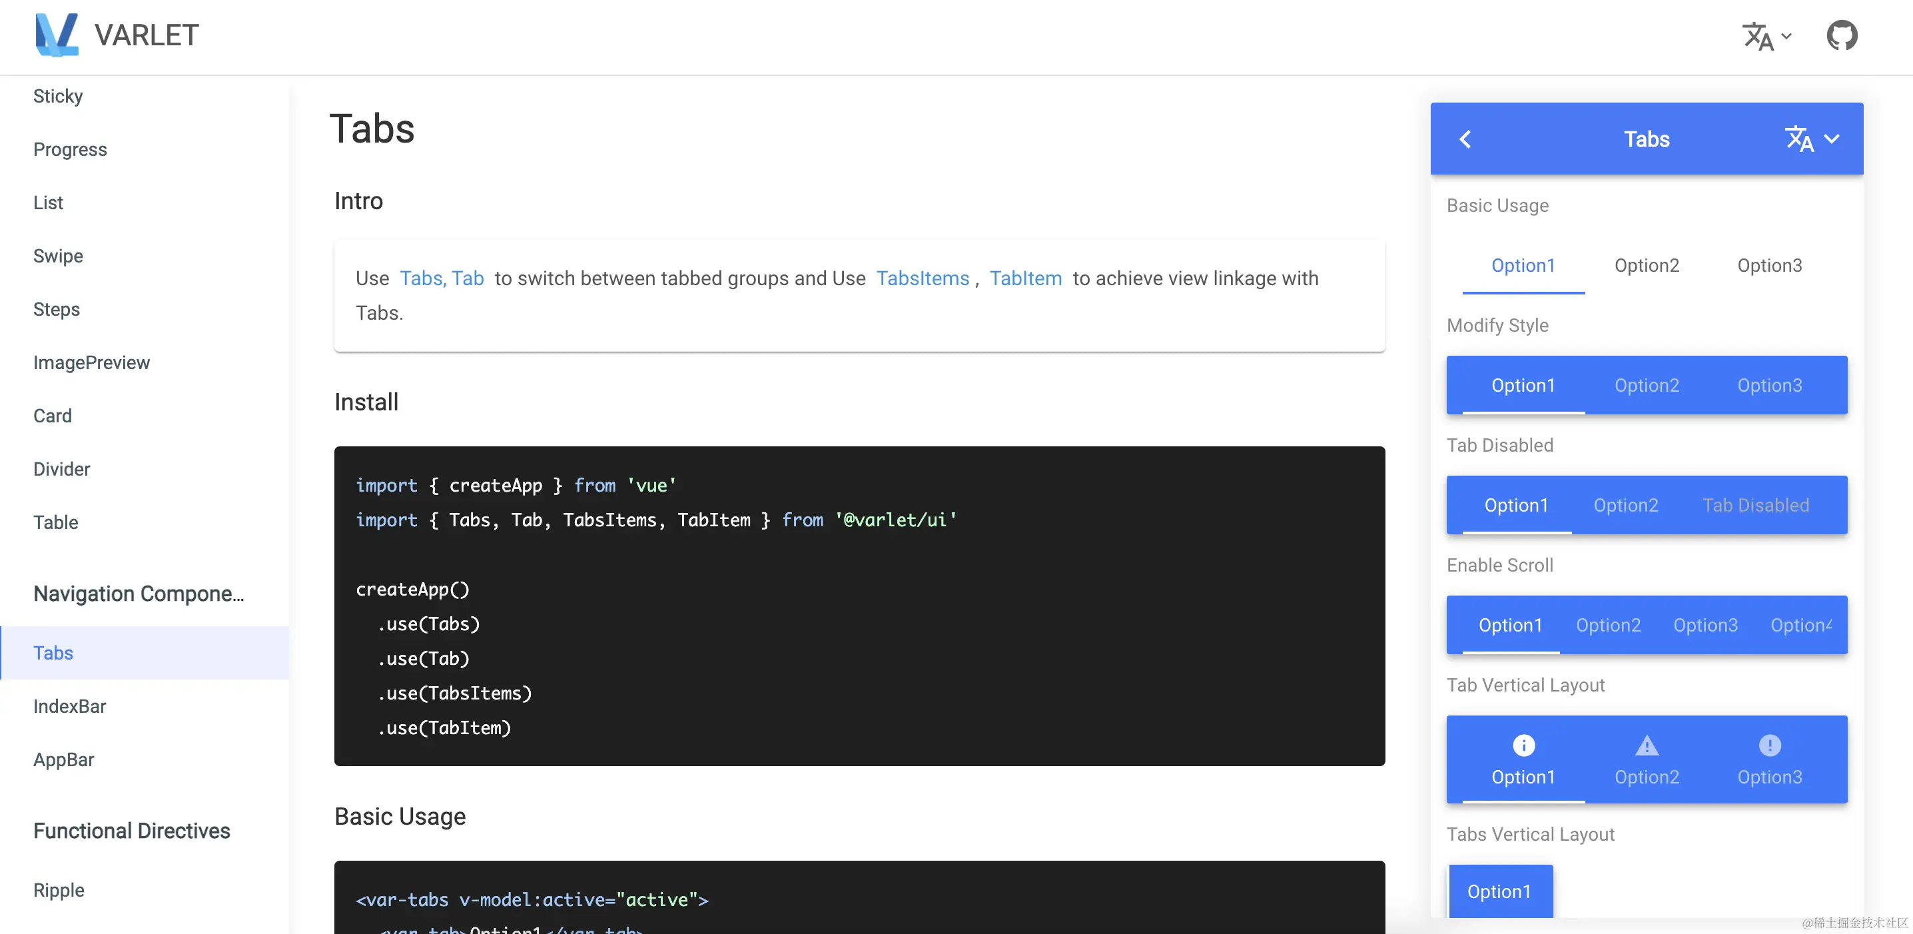Select Option4 in Enable Scroll tabs

click(1800, 625)
